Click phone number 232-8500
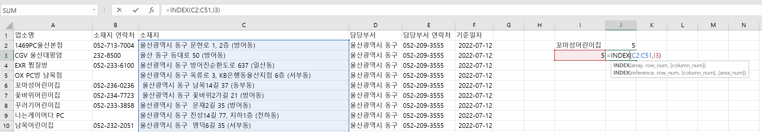762x132 pixels. (x=115, y=55)
